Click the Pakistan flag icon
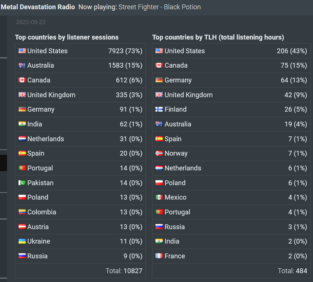 (22, 183)
